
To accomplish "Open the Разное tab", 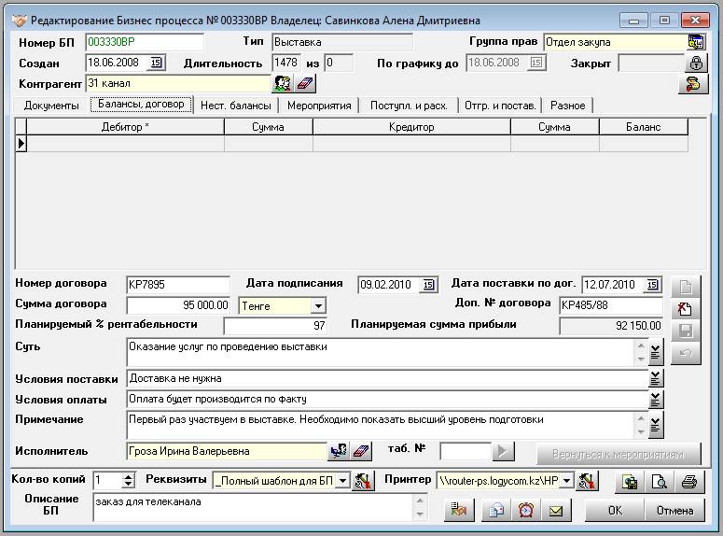I will [x=567, y=106].
